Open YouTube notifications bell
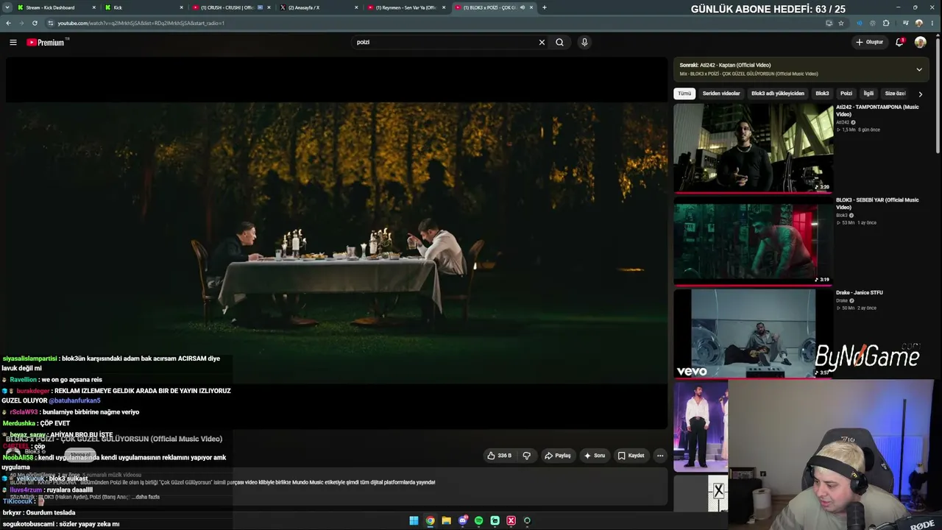The height and width of the screenshot is (530, 942). pyautogui.click(x=899, y=42)
